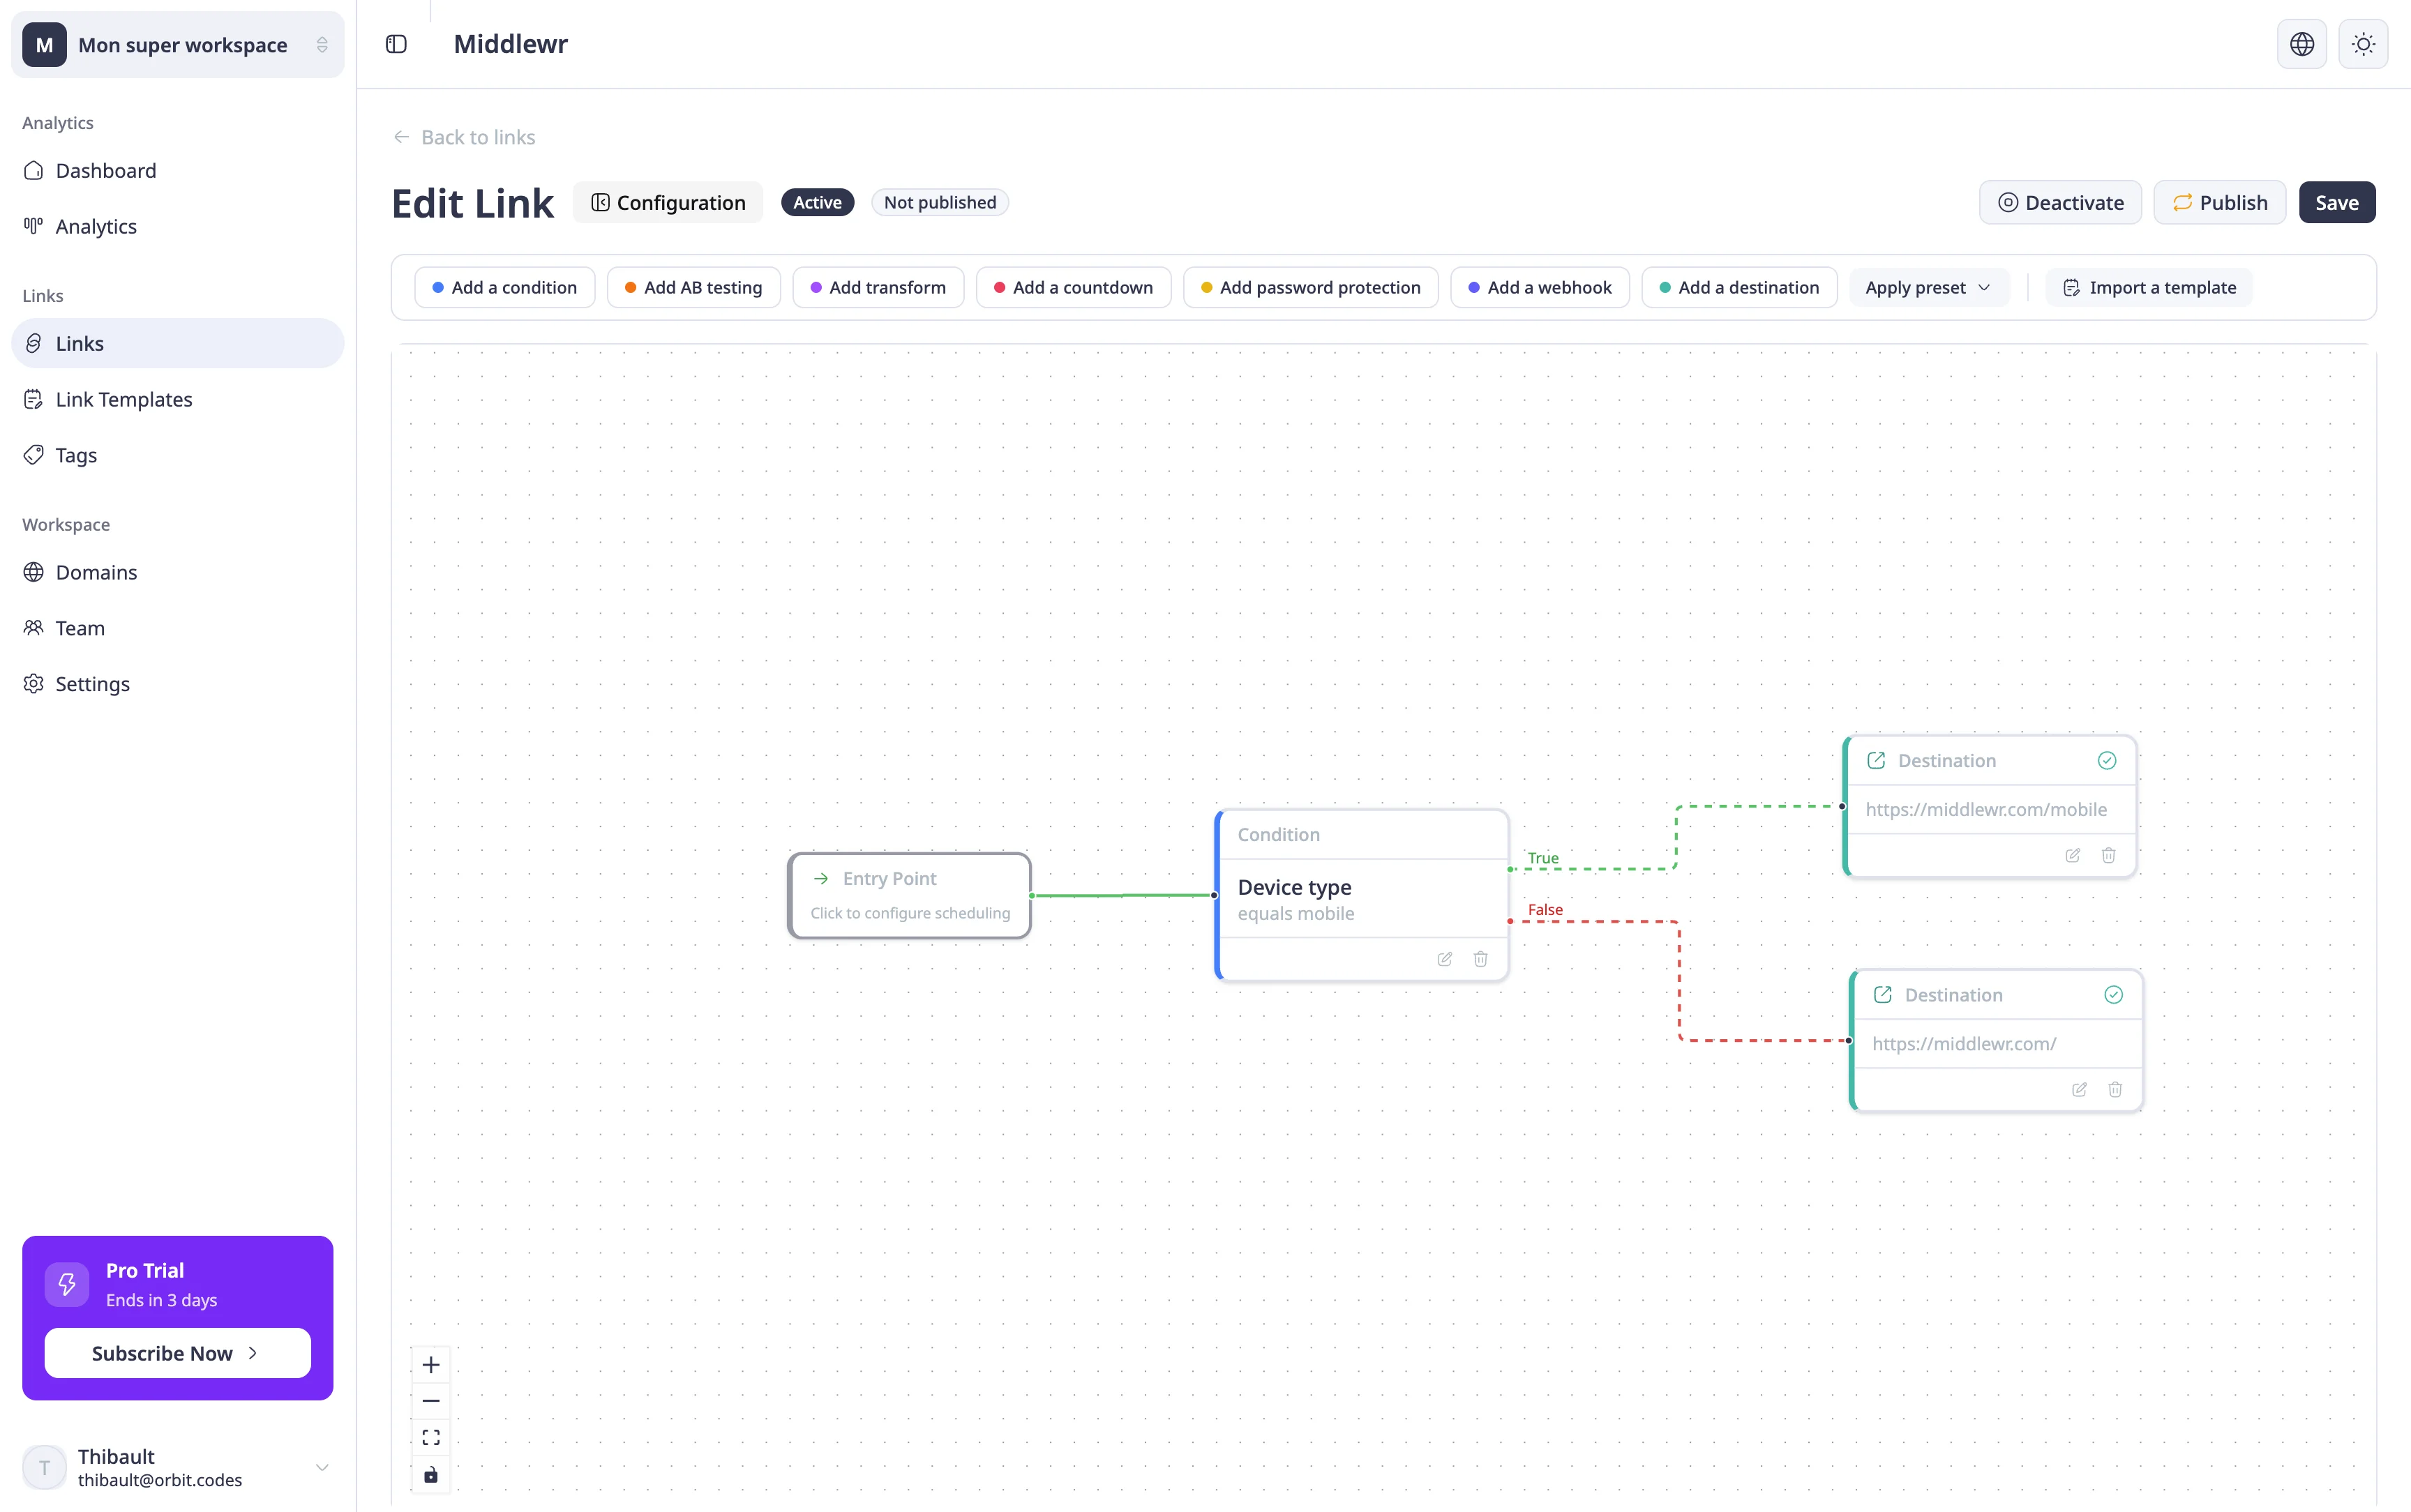Switch theme with the sun icon
The height and width of the screenshot is (1512, 2411).
[x=2363, y=44]
